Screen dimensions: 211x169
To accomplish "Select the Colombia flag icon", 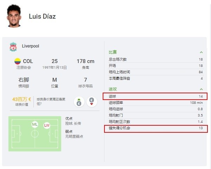I will click(x=18, y=61).
